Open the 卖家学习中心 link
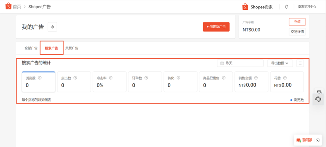This screenshot has width=326, height=147. coord(307,7)
